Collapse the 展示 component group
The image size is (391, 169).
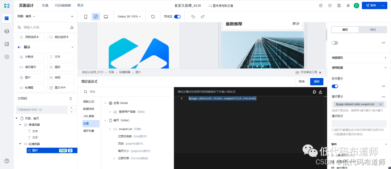point(72,47)
